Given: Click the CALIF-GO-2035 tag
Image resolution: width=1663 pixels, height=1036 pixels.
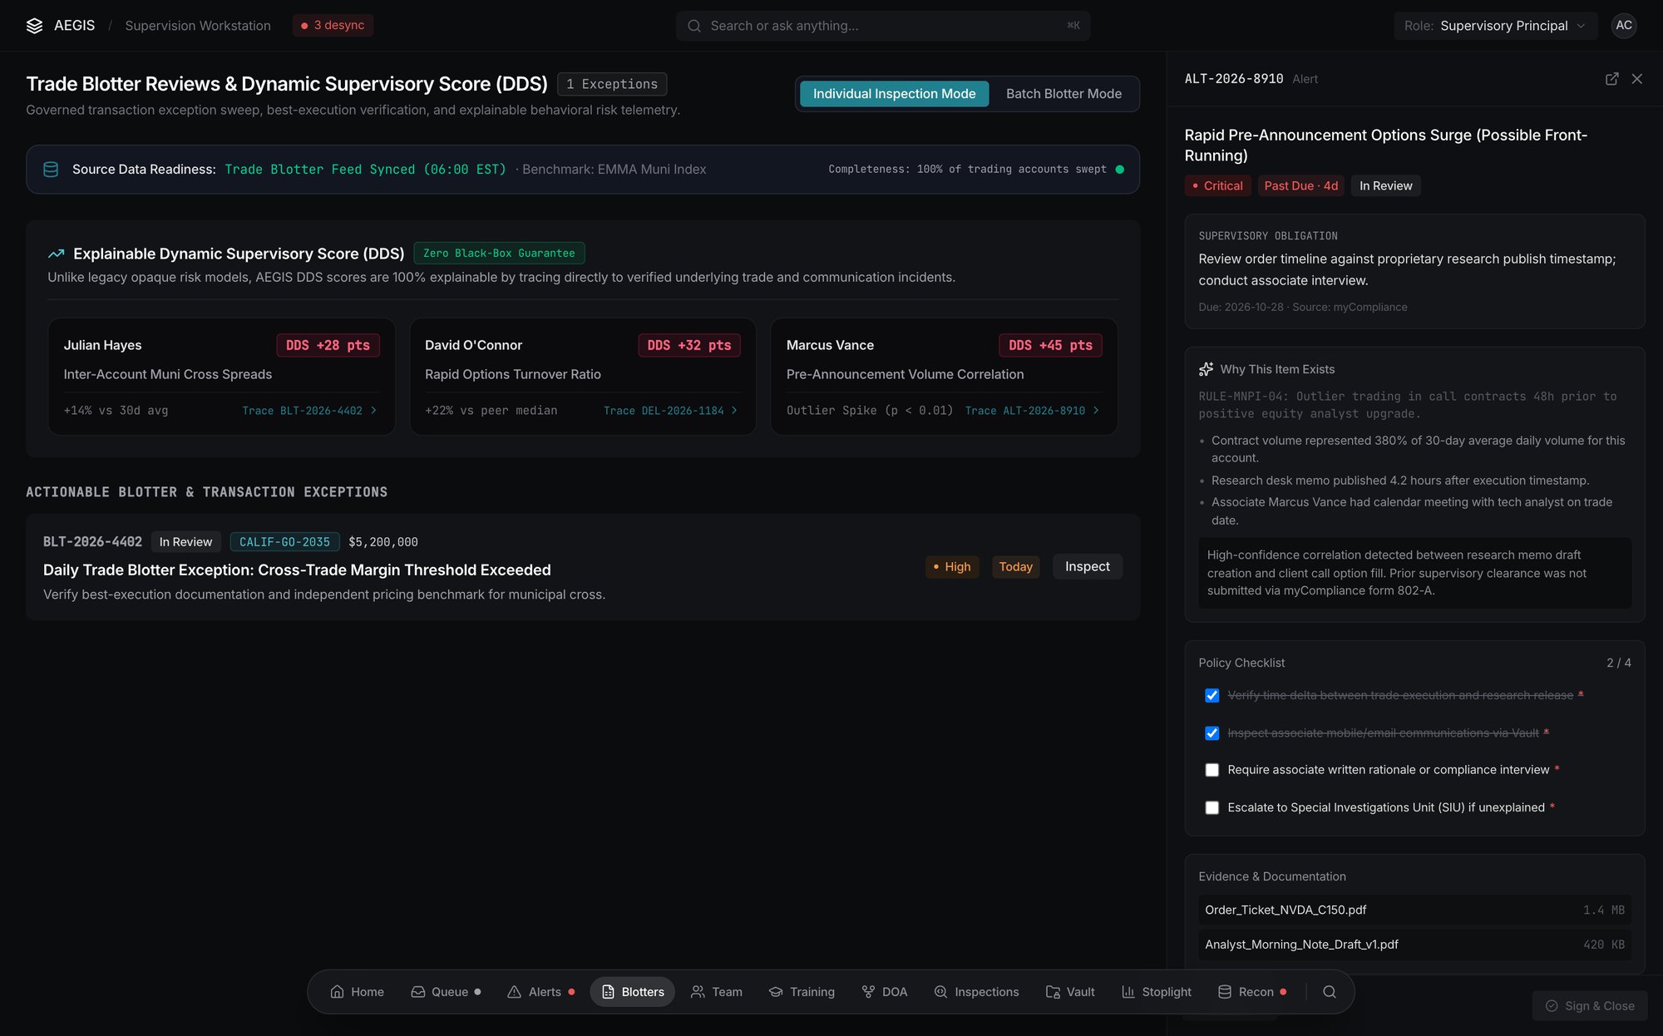Looking at the screenshot, I should [284, 542].
